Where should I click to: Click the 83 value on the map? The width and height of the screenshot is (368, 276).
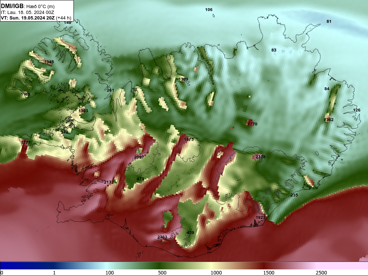click(x=274, y=50)
